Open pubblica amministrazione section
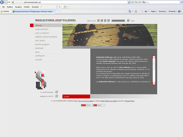 [46, 37]
